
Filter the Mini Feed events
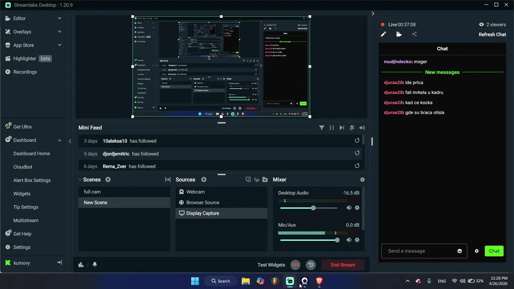pyautogui.click(x=322, y=128)
